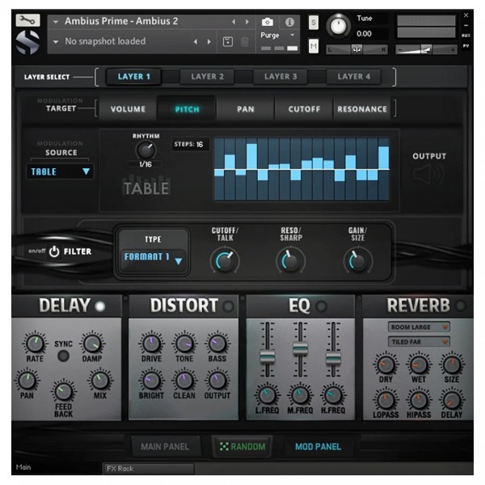Go to the next instrument preset arrow

247,22
